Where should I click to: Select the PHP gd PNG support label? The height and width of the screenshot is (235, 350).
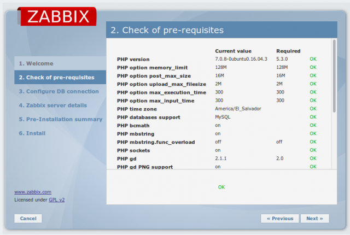pyautogui.click(x=145, y=167)
